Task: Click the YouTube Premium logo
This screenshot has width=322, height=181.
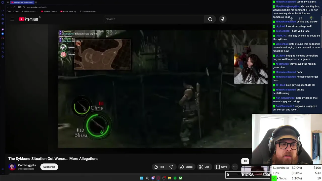Action: pos(28,19)
